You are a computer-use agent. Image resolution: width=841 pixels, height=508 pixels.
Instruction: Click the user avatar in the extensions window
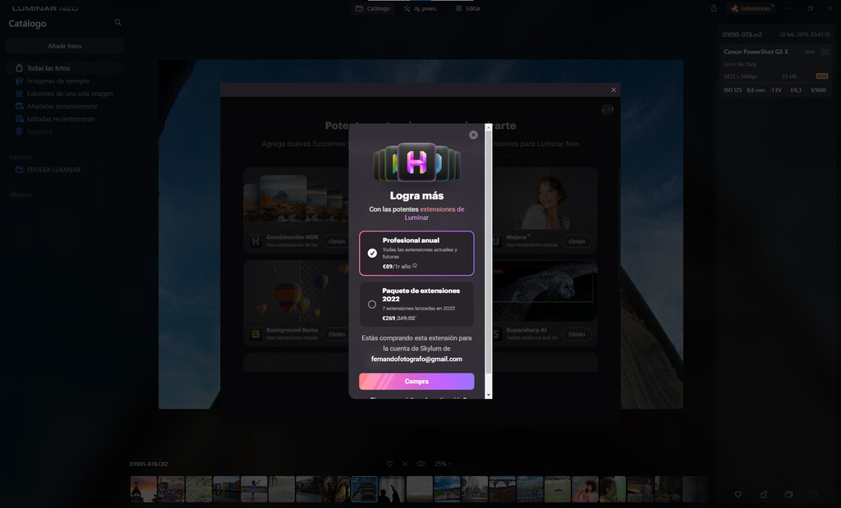tap(607, 110)
